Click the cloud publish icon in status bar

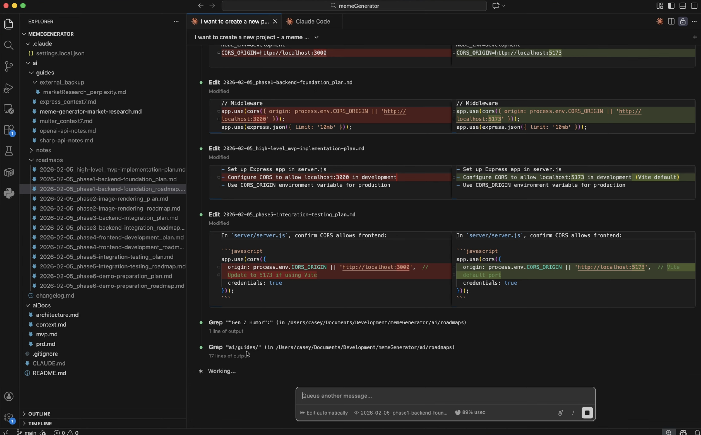[x=43, y=432]
